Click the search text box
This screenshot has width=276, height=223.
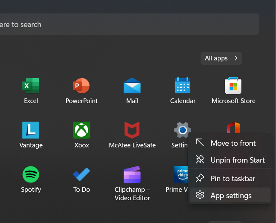[127, 24]
